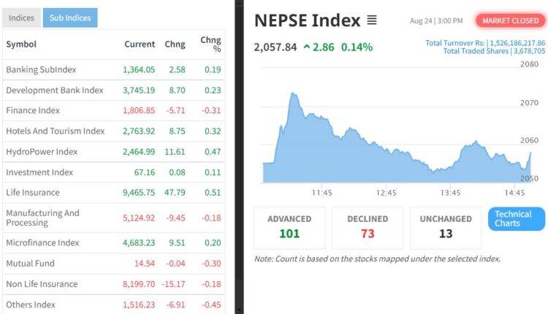
Task: Open the NEPSE Index hamburger menu icon
Action: (x=372, y=20)
